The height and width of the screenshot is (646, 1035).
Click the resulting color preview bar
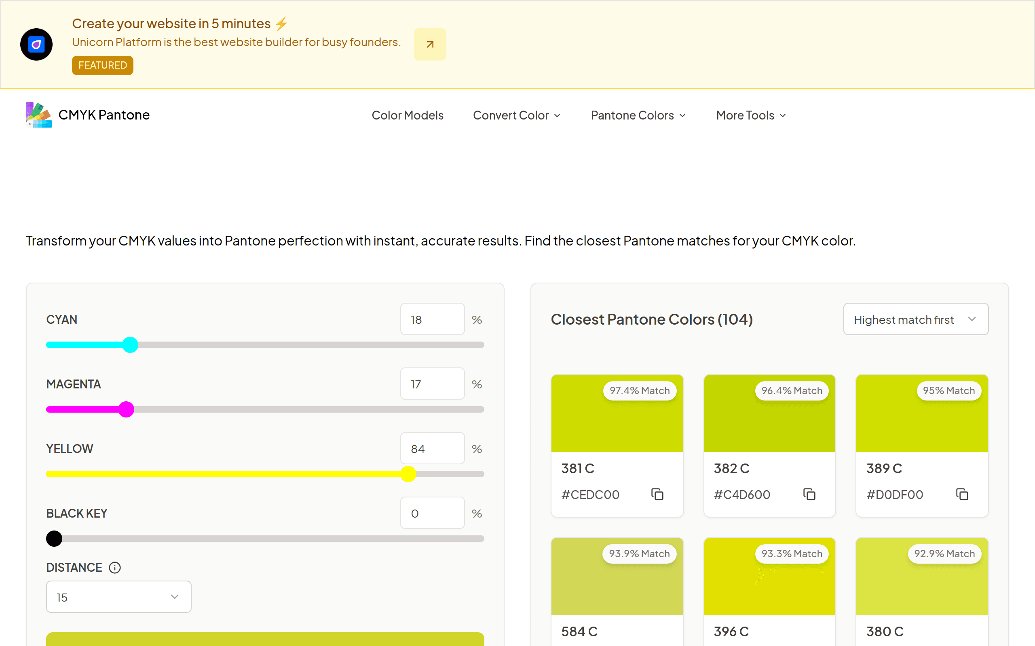[x=265, y=639]
